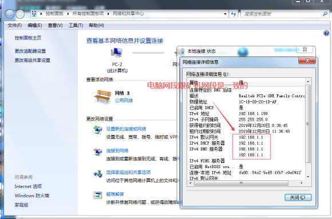Image resolution: width=332 pixels, height=219 pixels.
Task: Select the IPv4 WINS 服务器 row
Action: click(x=247, y=161)
